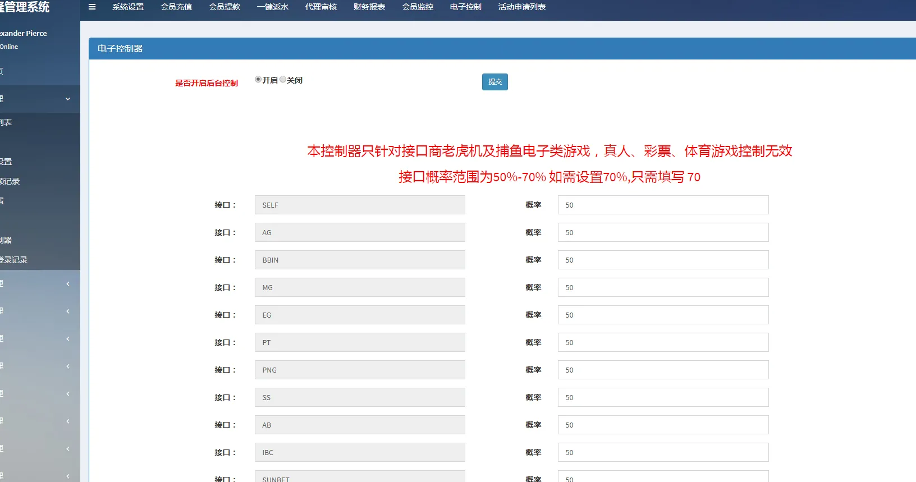Click the probability field for BBIN interface

click(663, 260)
